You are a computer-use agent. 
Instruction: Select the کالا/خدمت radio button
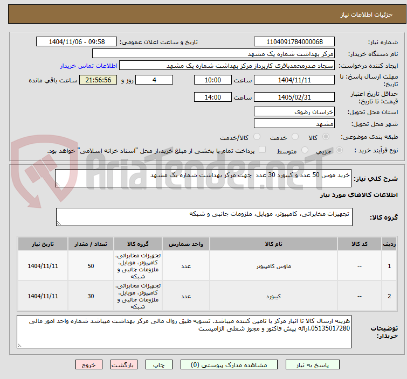click(257, 137)
